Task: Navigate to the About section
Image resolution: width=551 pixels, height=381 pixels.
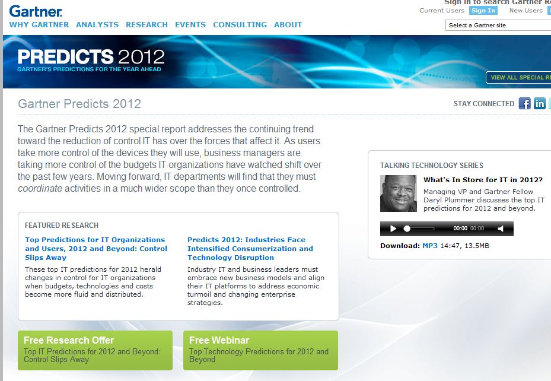Action: point(288,25)
